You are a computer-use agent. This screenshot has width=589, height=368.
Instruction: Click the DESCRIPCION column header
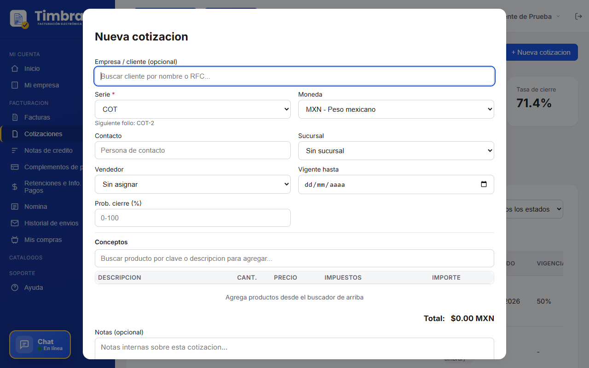pyautogui.click(x=120, y=277)
